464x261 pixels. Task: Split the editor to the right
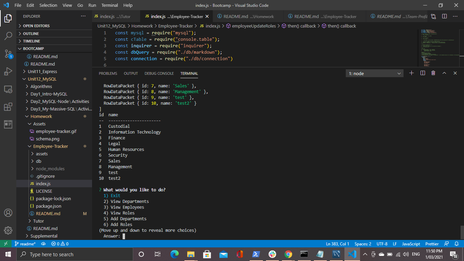pyautogui.click(x=444, y=16)
